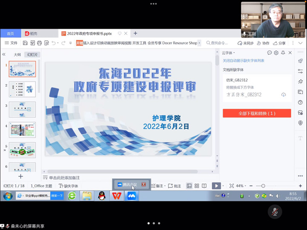Image resolution: width=307 pixels, height=230 pixels.
Task: Open the help icon in right sidebar
Action: 300,102
